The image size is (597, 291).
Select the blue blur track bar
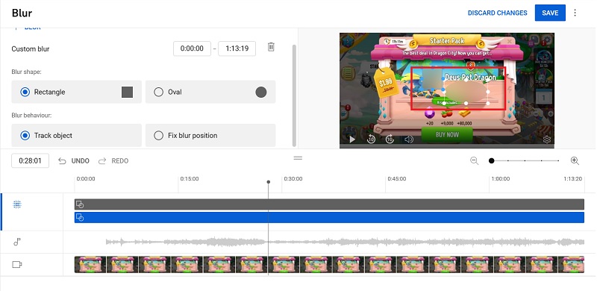pos(329,217)
